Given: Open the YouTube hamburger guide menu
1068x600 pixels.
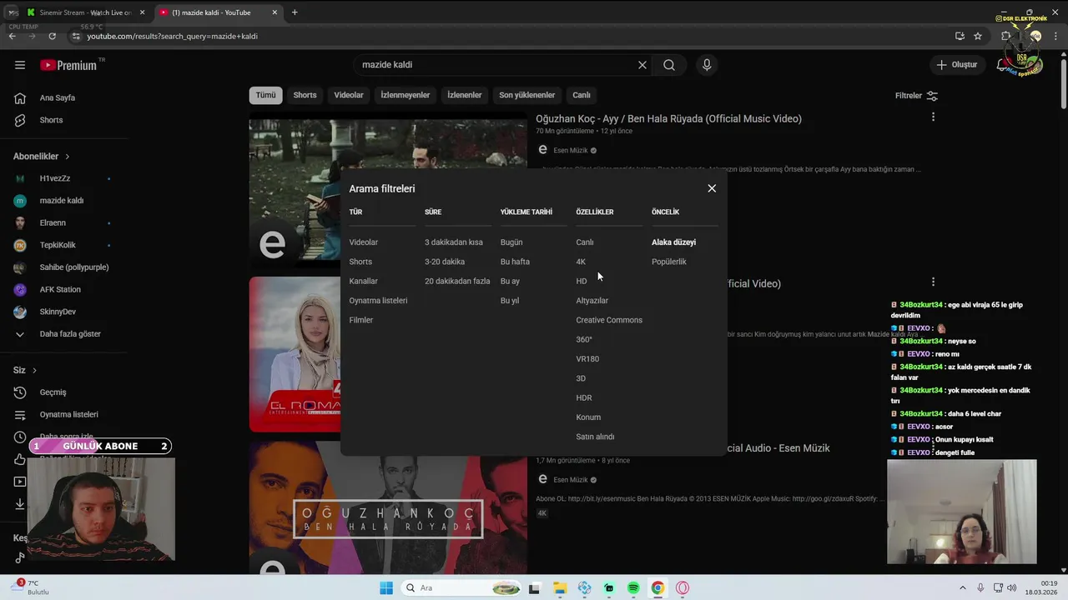Looking at the screenshot, I should 20,65.
